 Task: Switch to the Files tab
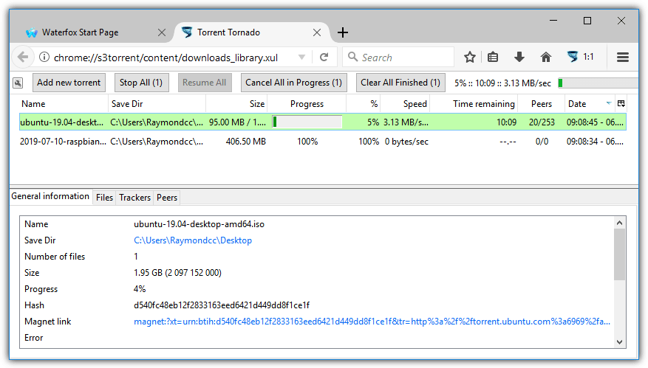[105, 198]
